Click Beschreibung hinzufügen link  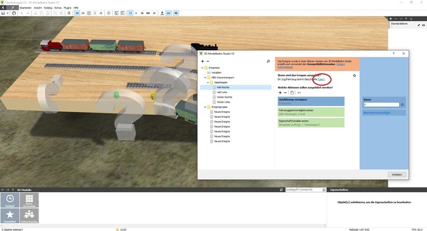[x=377, y=112]
